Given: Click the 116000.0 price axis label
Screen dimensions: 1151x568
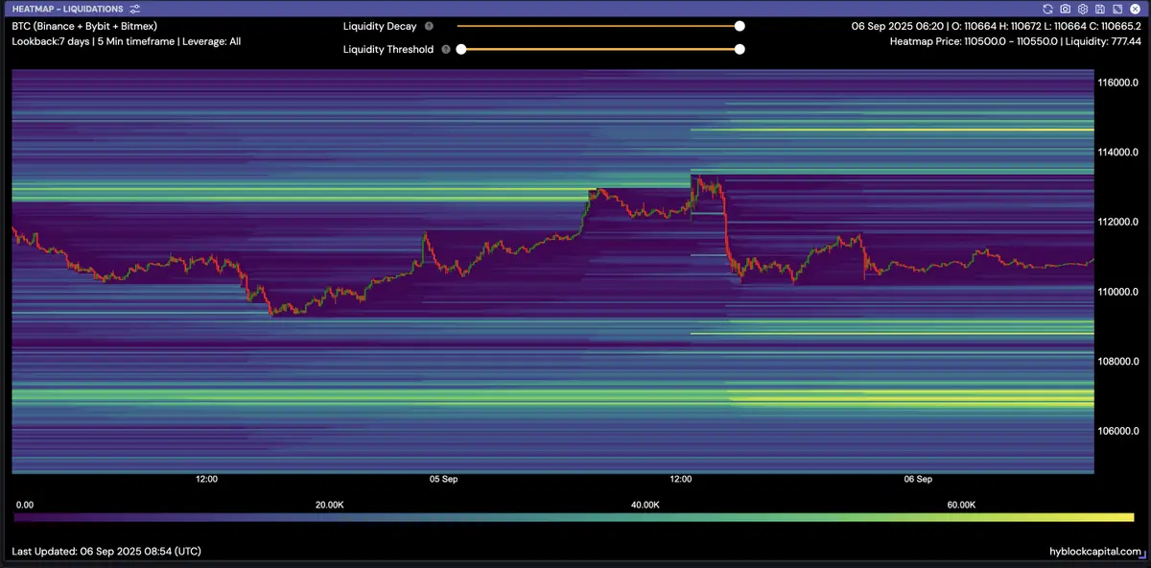Looking at the screenshot, I should coord(1117,83).
